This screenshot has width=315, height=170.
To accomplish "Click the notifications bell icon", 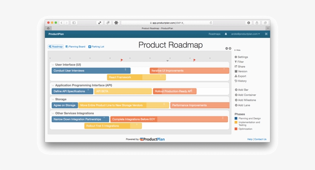I will click(x=226, y=34).
